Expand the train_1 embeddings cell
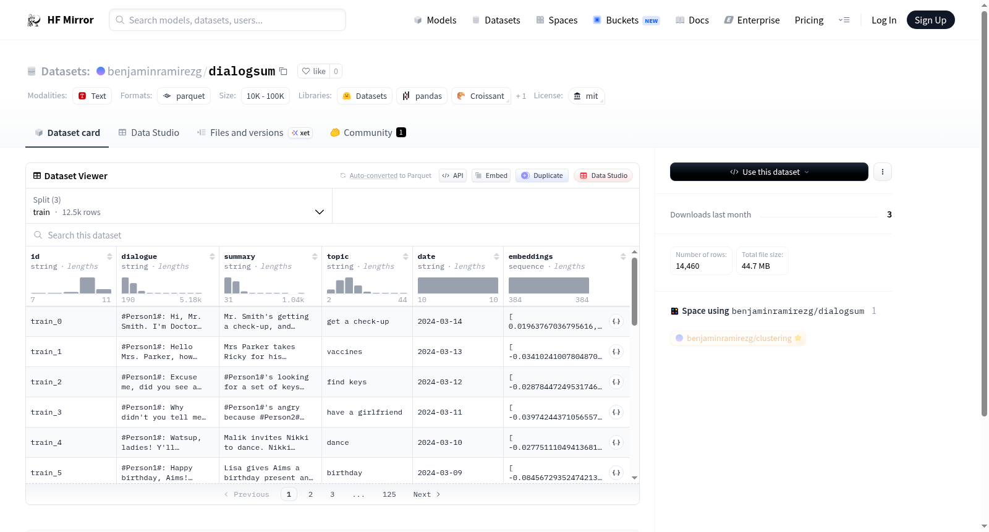Screen dimensions: 989x532 click(616, 352)
